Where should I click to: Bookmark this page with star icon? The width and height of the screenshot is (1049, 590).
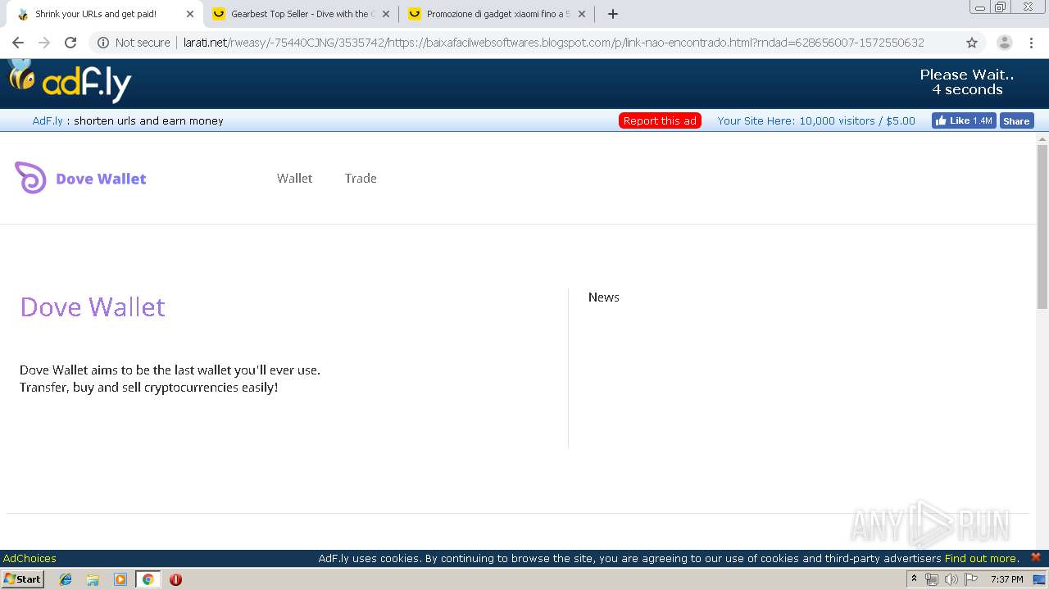(x=972, y=43)
